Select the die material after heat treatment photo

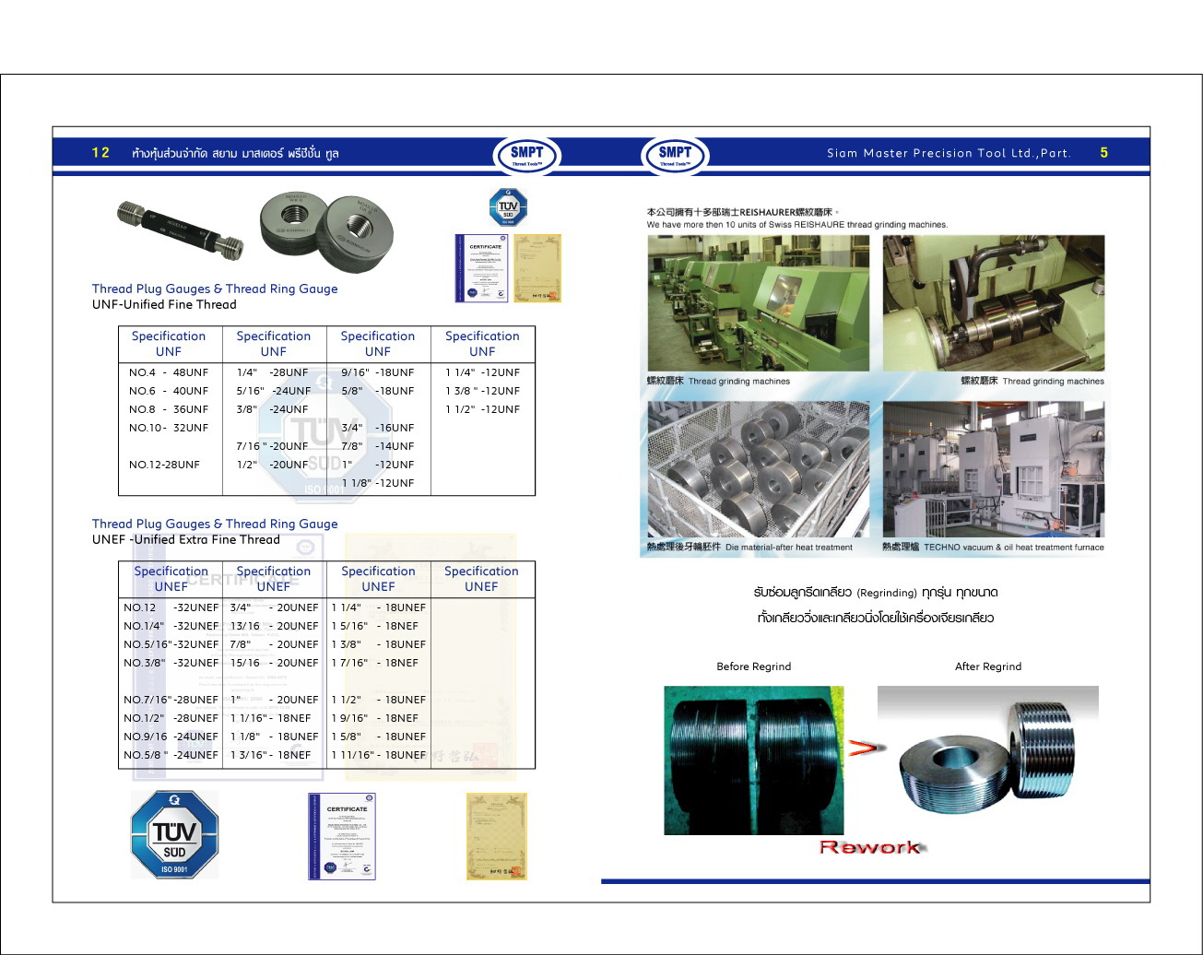(758, 469)
